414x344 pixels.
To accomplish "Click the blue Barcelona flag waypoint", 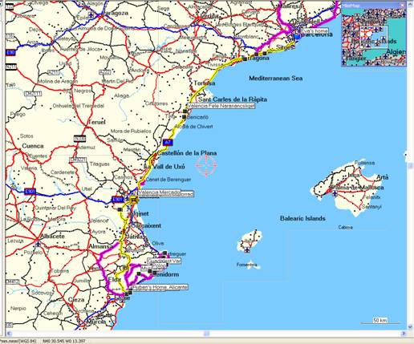I will pos(297,37).
